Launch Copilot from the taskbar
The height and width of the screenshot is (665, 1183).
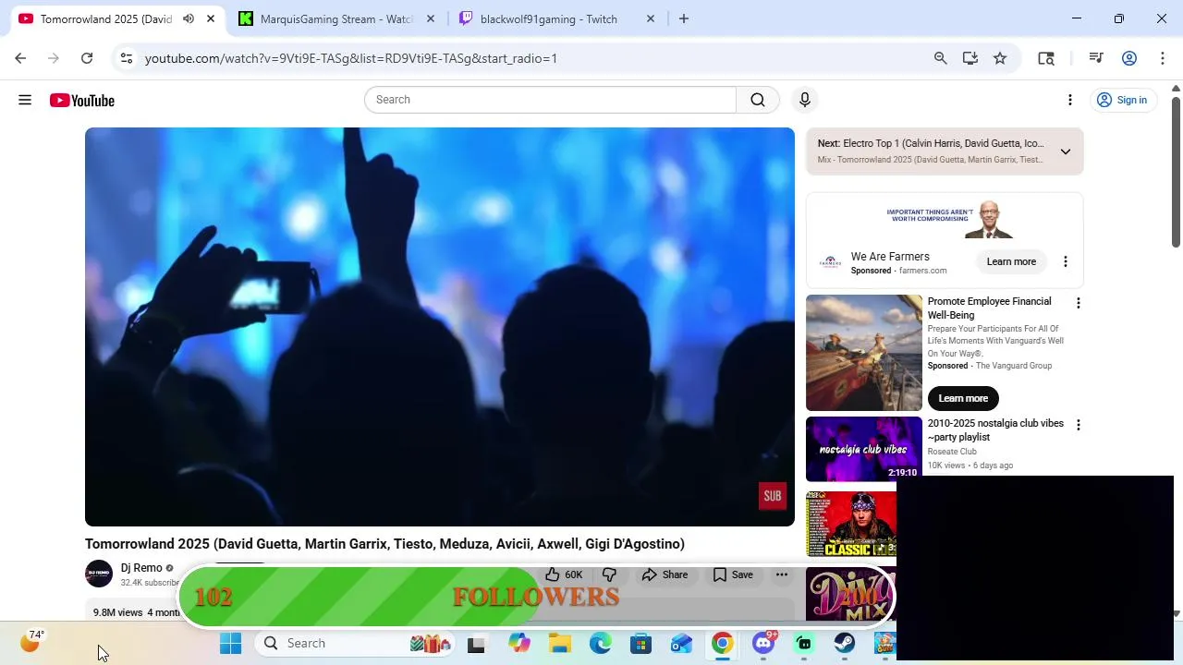tap(519, 644)
